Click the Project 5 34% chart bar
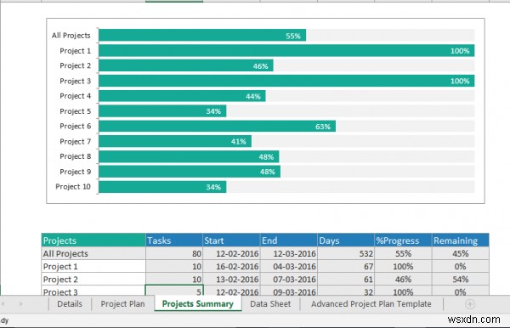 pos(162,110)
